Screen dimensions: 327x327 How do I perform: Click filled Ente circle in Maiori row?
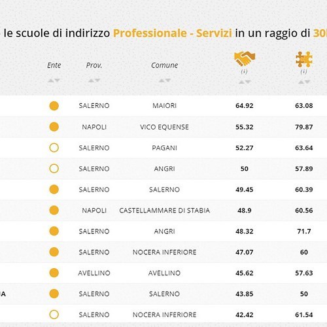[54, 106]
